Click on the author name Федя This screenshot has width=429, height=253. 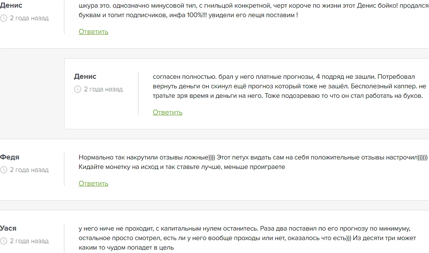[x=10, y=157]
